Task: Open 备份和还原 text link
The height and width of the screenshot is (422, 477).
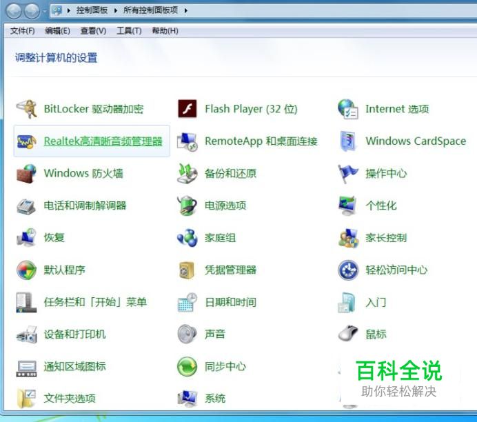Action: click(231, 174)
